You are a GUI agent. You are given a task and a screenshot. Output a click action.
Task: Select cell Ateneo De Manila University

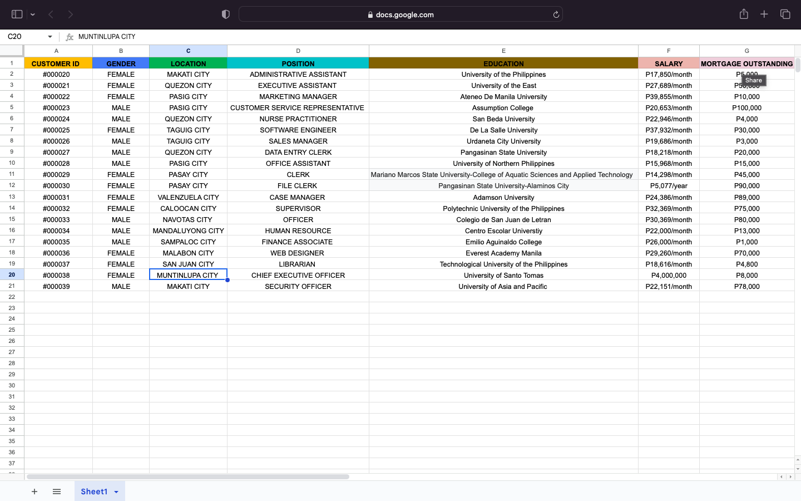click(x=503, y=96)
